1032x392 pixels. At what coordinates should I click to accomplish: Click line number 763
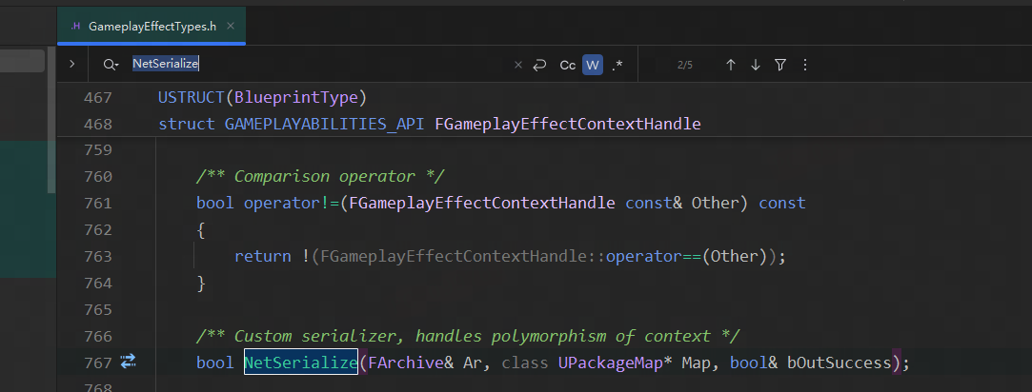[98, 256]
